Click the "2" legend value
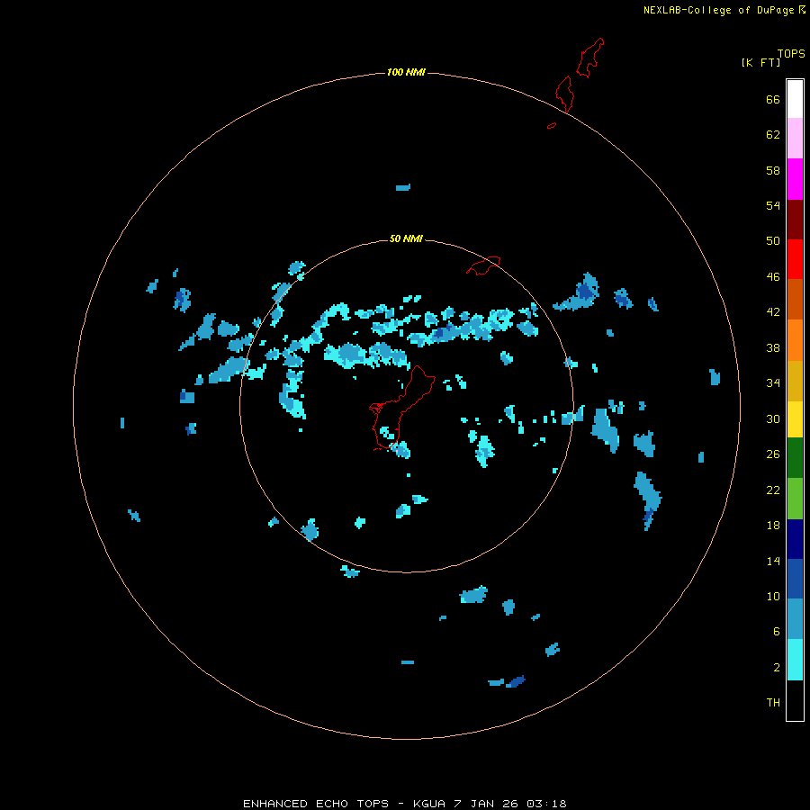This screenshot has width=810, height=810. click(777, 668)
